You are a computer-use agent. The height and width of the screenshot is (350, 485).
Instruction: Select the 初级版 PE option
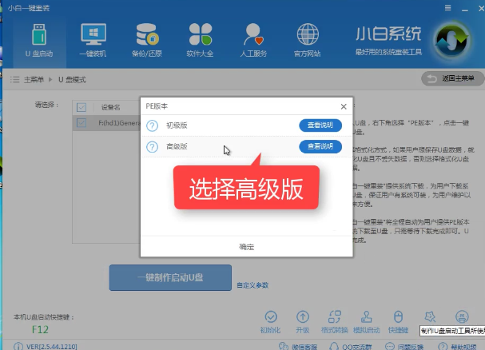pyautogui.click(x=177, y=125)
